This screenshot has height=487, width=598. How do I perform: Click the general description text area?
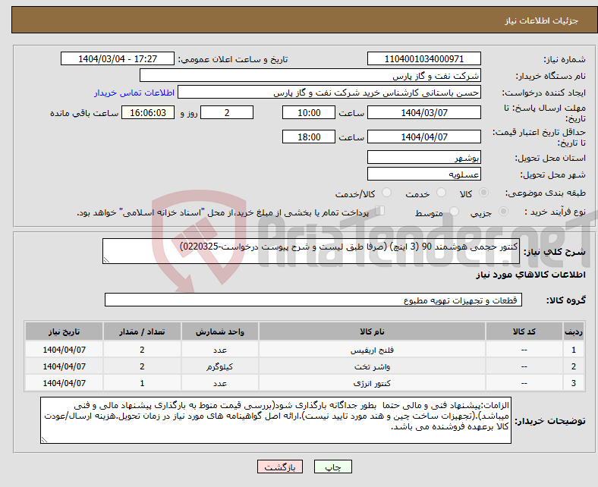coord(311,251)
